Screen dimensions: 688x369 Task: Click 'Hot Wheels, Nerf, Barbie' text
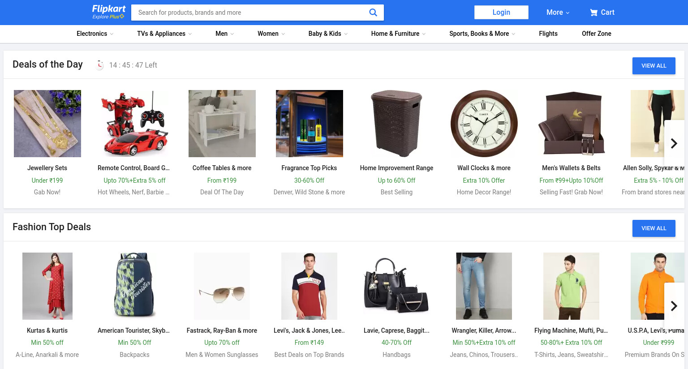pyautogui.click(x=133, y=192)
